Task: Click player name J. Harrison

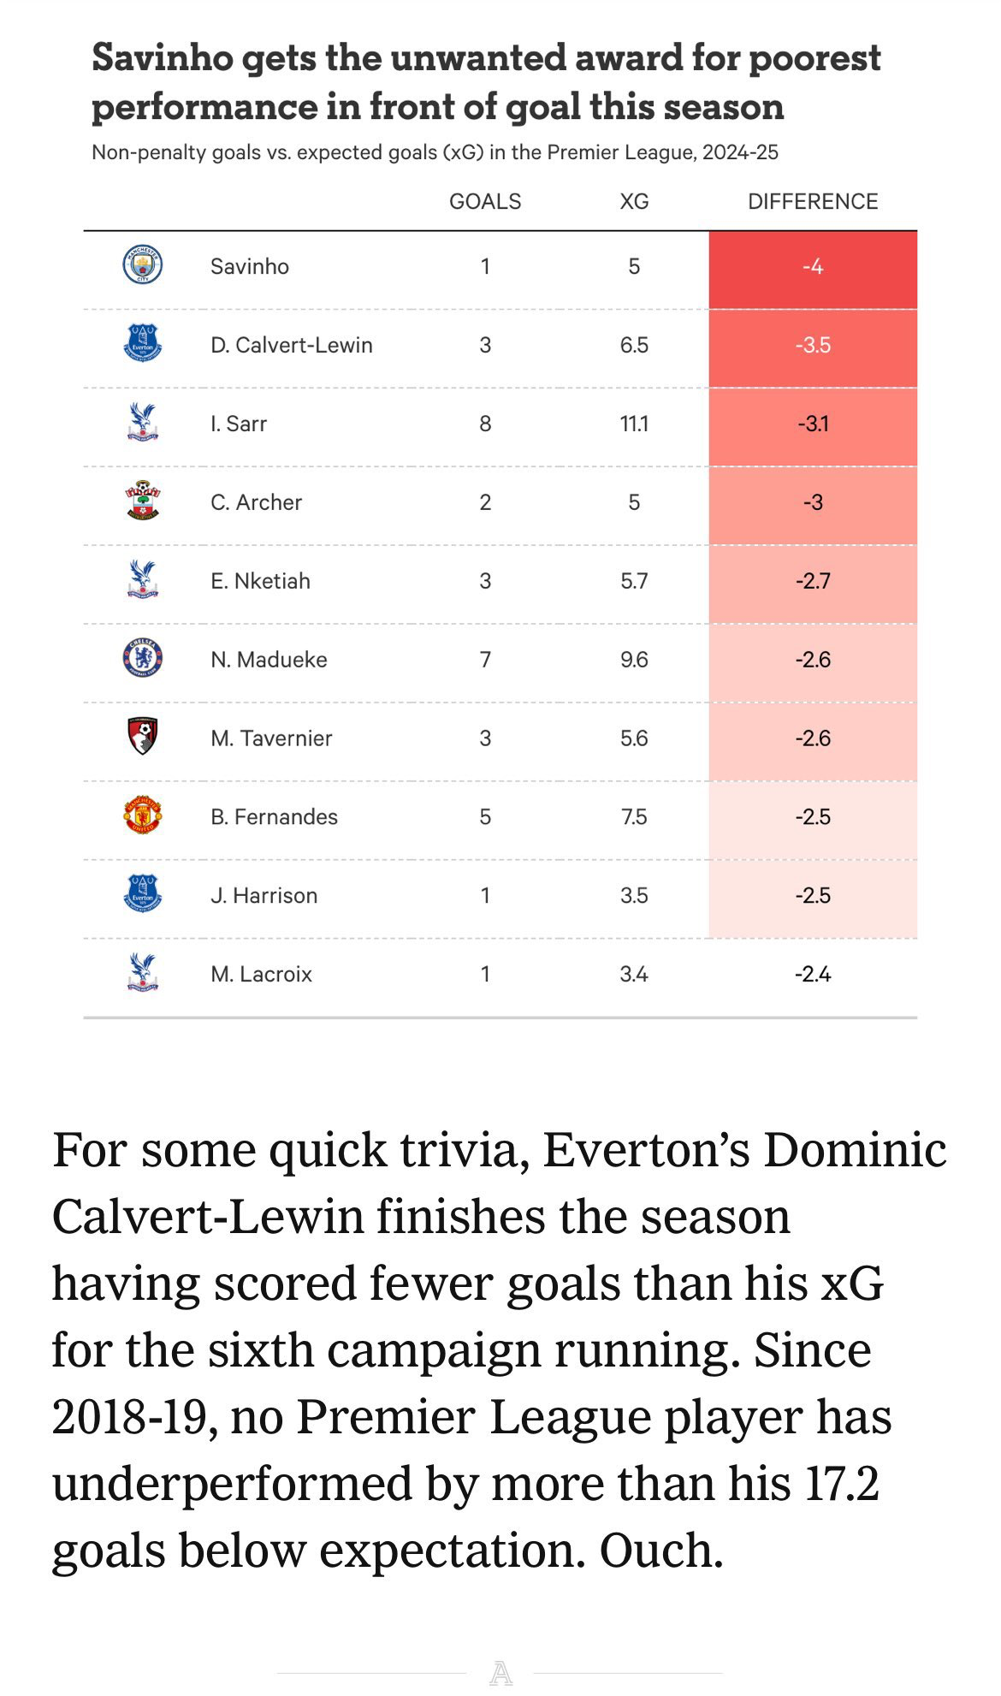Action: click(x=264, y=896)
